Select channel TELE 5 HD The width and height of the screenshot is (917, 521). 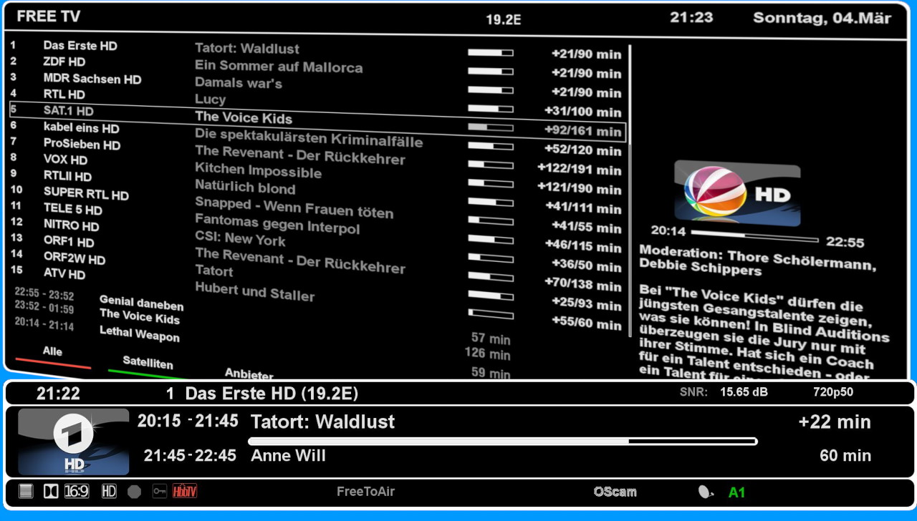tap(73, 210)
